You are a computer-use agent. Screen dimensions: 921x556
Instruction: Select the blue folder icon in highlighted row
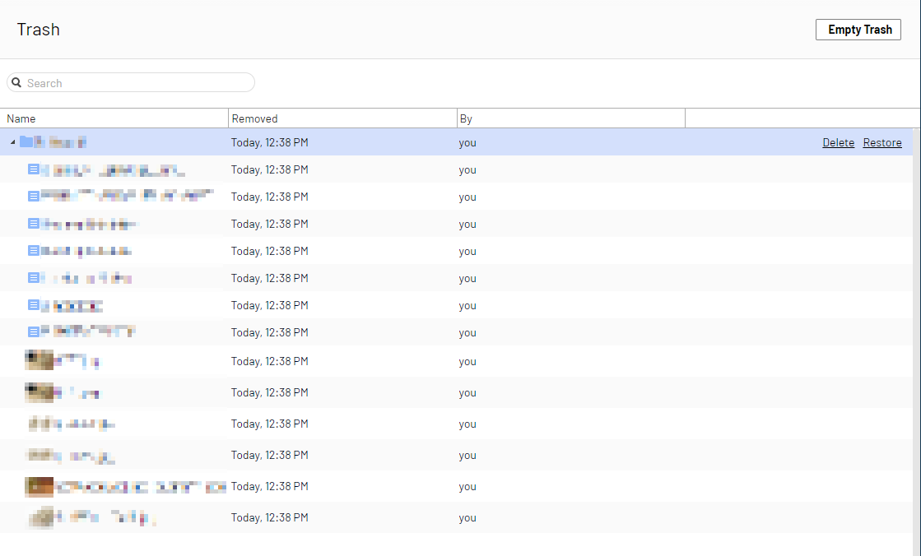26,142
